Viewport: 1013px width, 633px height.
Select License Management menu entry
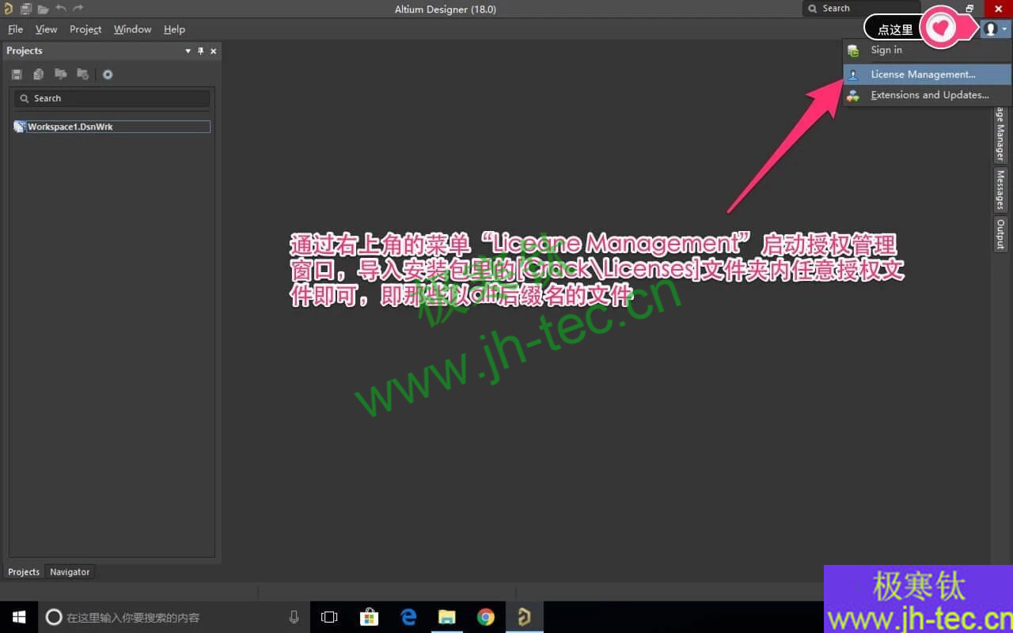pos(927,74)
